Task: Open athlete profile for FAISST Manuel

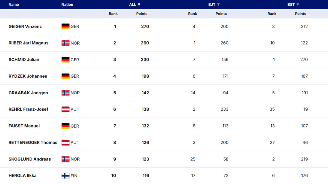Action: 24,126
